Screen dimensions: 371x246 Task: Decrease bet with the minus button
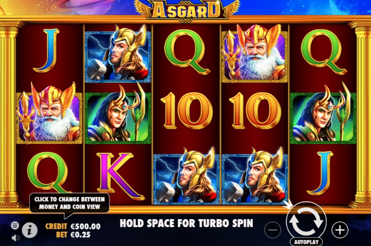pyautogui.click(x=273, y=230)
